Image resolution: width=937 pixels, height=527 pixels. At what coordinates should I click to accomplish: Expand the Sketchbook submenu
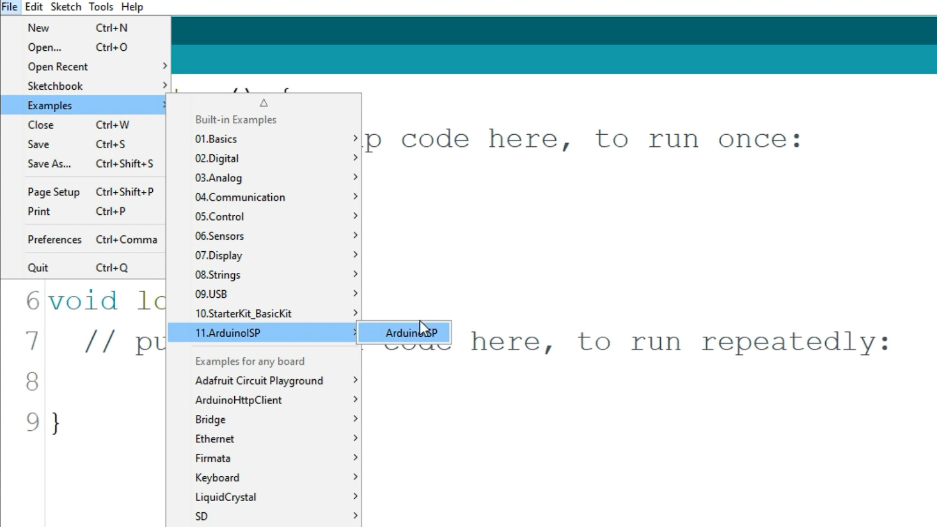tap(85, 86)
